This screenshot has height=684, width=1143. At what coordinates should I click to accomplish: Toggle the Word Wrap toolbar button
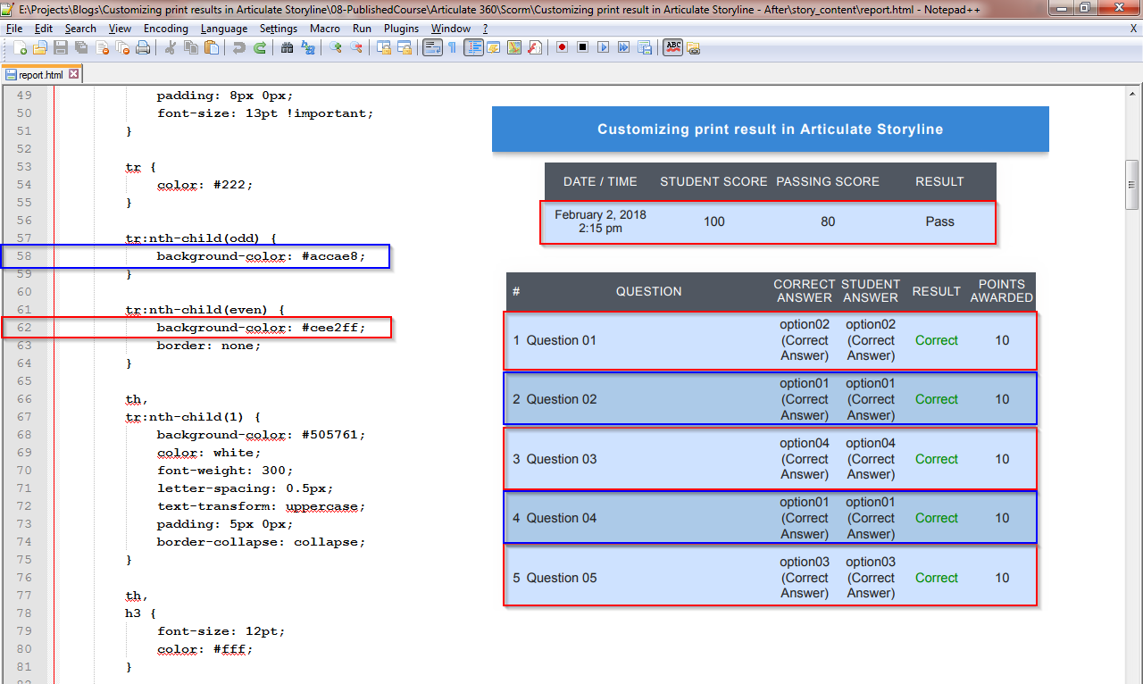point(432,47)
